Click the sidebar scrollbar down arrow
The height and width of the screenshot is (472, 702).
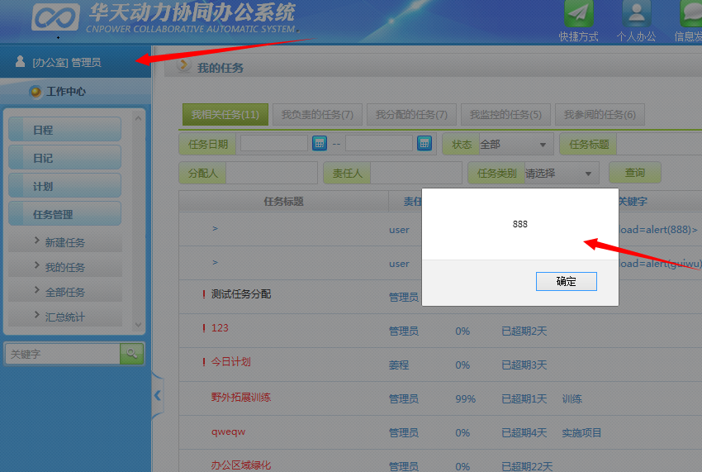pos(139,325)
